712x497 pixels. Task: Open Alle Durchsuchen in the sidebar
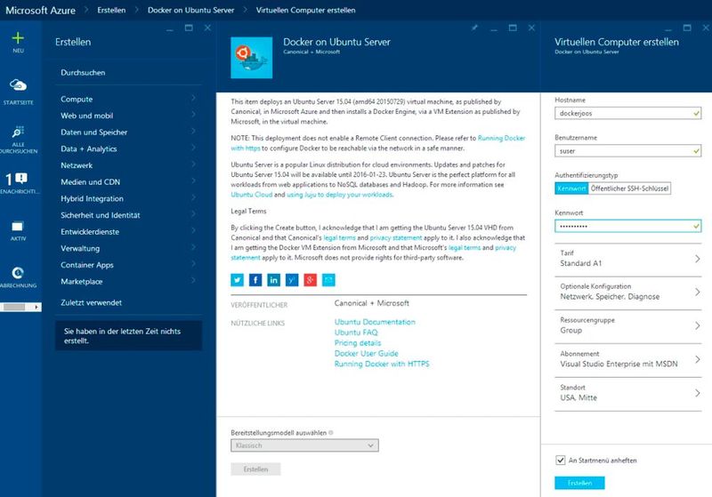point(18,132)
